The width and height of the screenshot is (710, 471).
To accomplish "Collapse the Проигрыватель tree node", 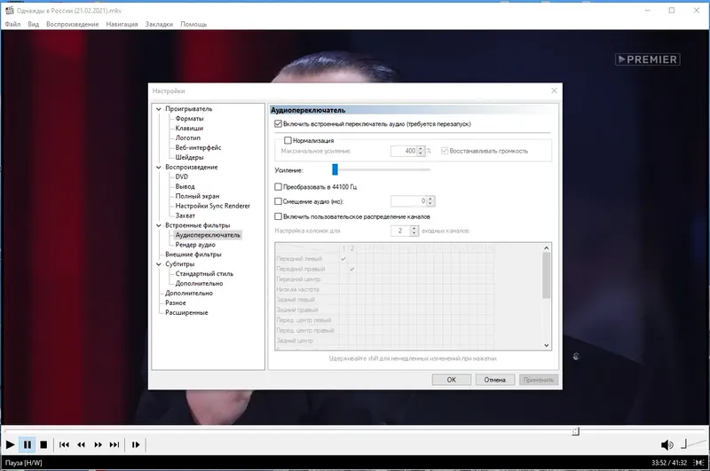I will [159, 109].
